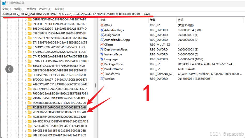The width and height of the screenshot is (245, 138).
Task: Expand key 7D2F3875100F0000132000060BECB6AB
Action: pyautogui.click(x=26, y=108)
